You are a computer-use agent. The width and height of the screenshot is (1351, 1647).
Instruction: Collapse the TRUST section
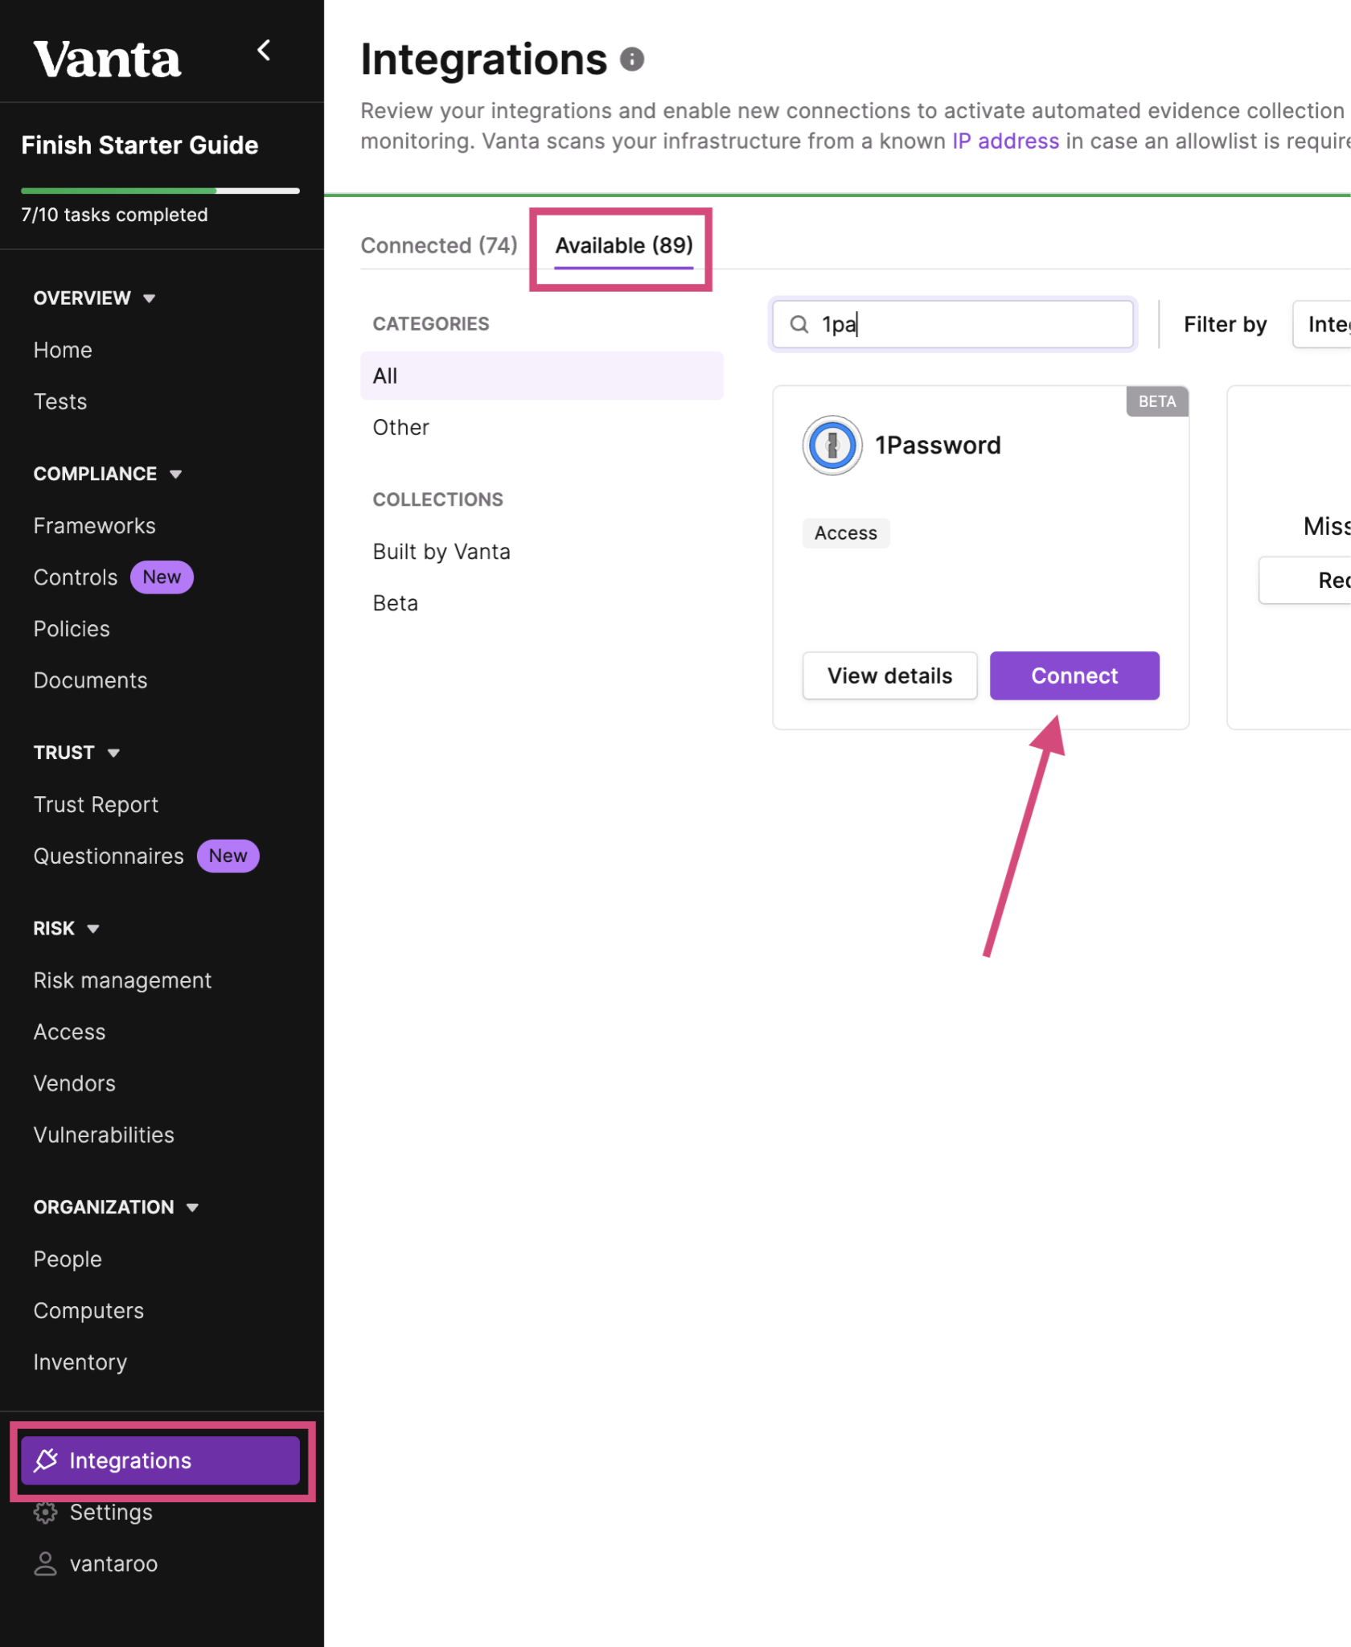click(76, 753)
